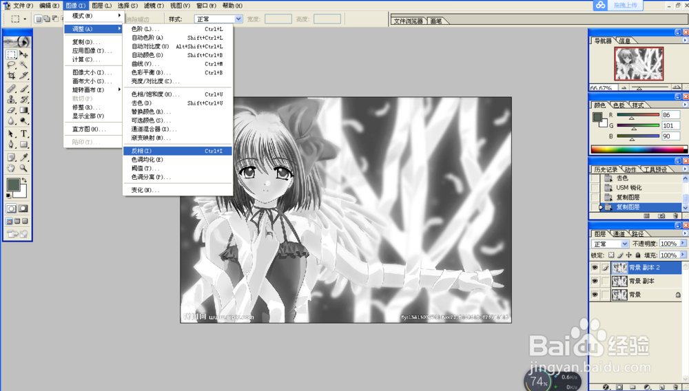The image size is (689, 391).
Task: Switch to Quick Mask mode
Action: click(x=23, y=209)
